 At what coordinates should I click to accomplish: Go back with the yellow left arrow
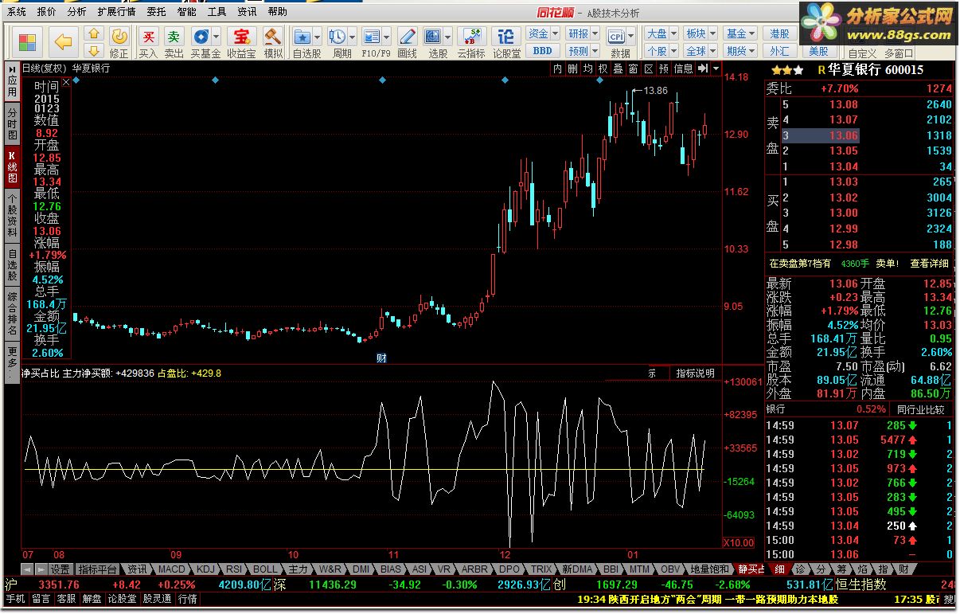pos(62,42)
